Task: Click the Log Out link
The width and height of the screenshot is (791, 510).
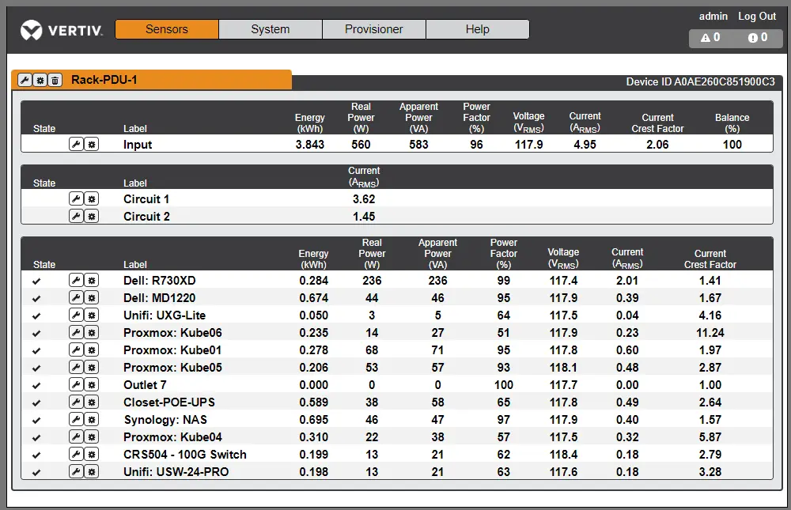Action: (x=757, y=16)
